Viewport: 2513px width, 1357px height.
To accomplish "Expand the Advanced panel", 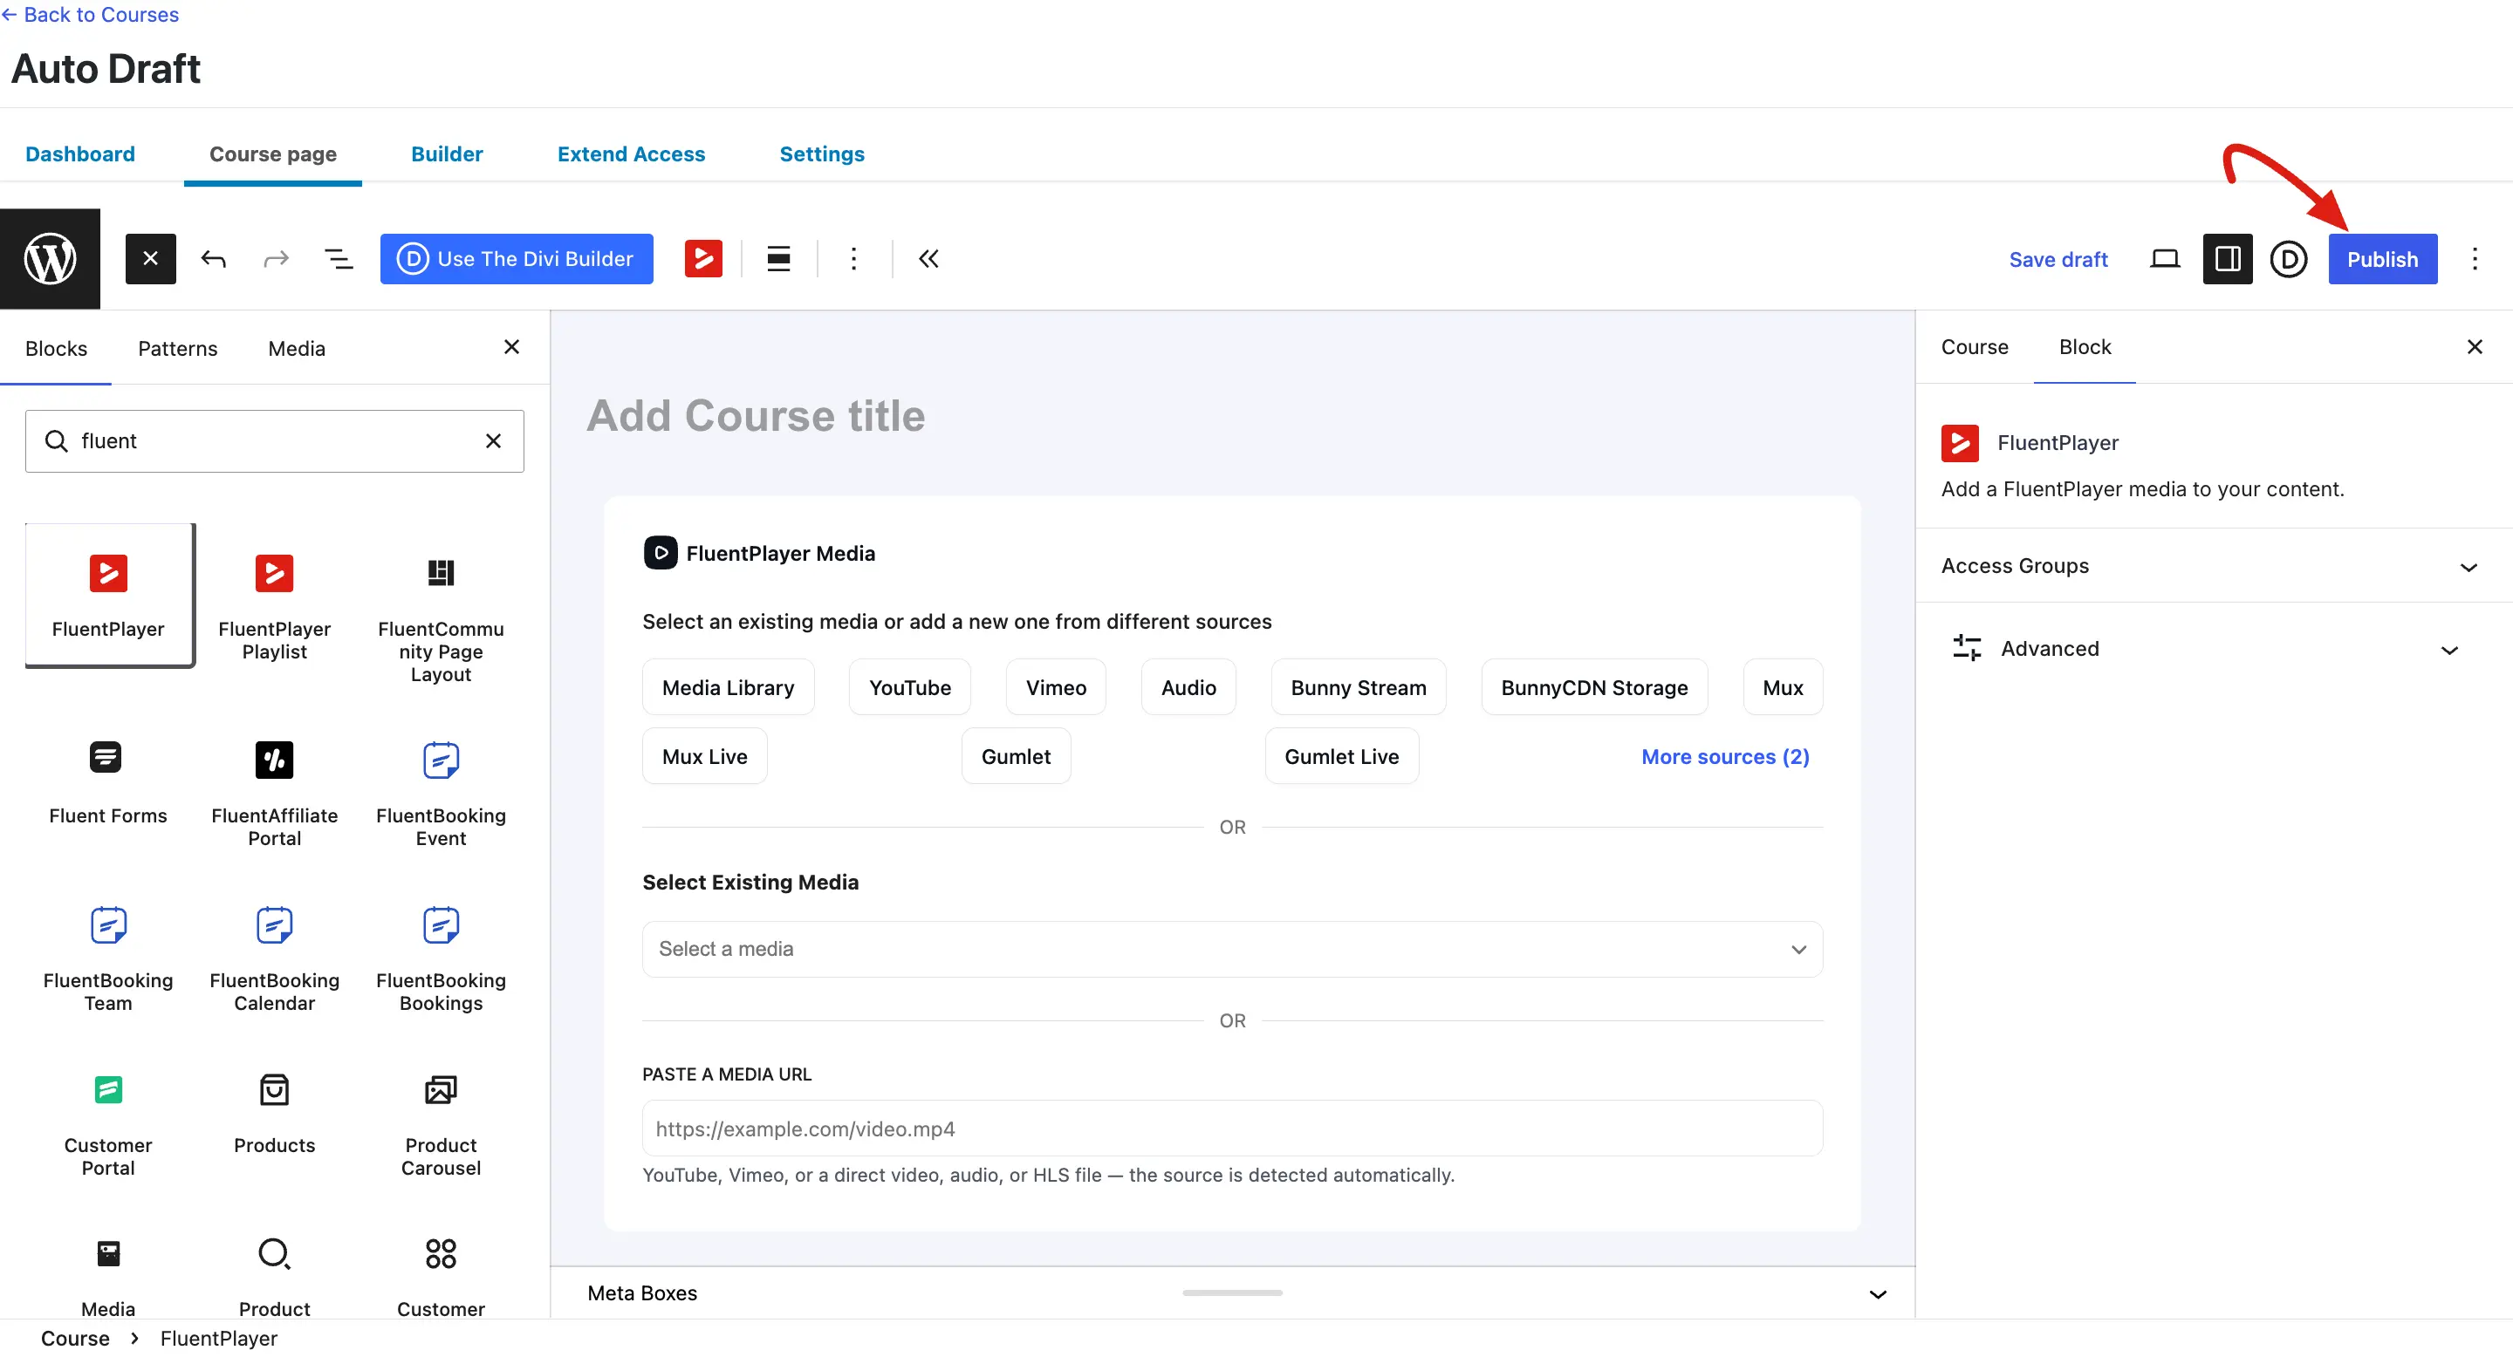I will click(x=2209, y=648).
